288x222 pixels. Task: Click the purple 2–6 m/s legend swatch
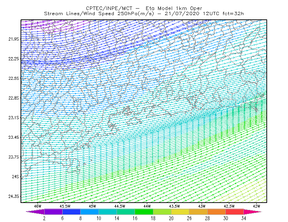(x=53, y=212)
